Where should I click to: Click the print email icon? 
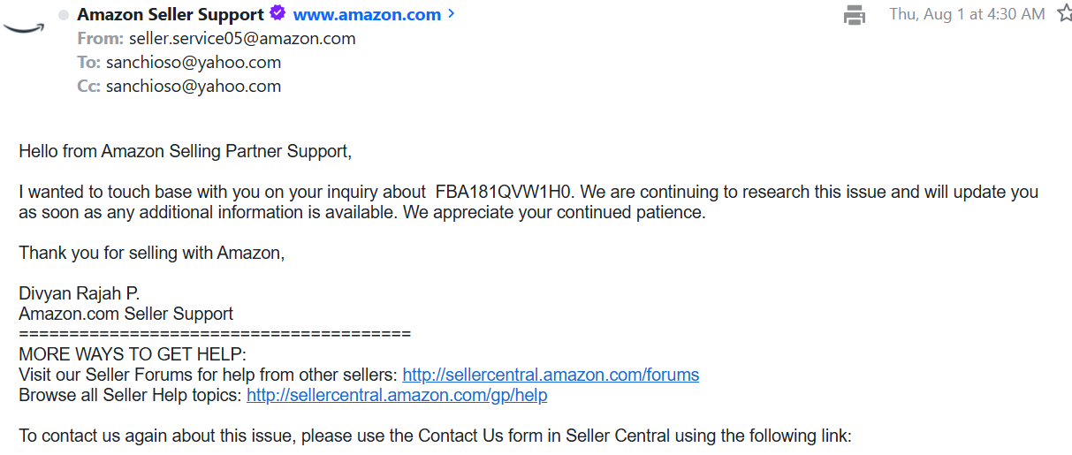[x=854, y=15]
